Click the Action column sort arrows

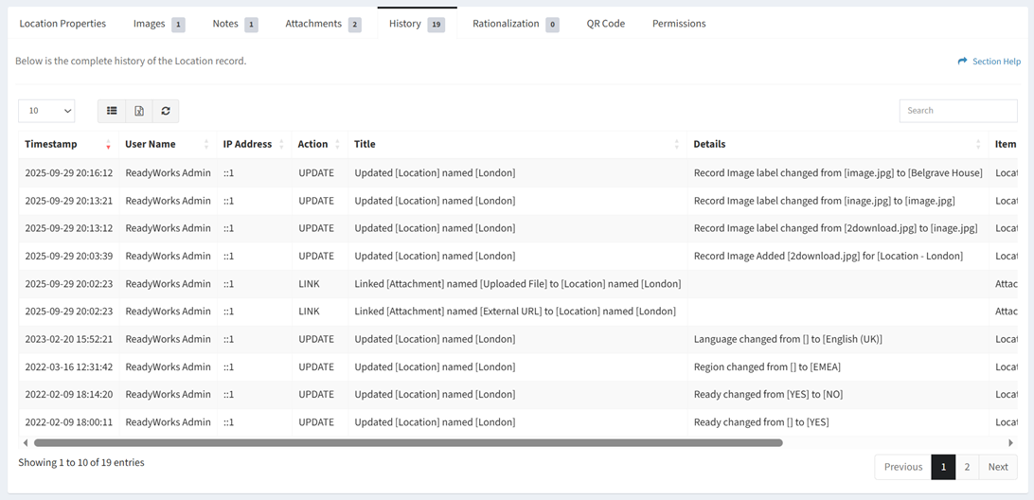pos(337,145)
